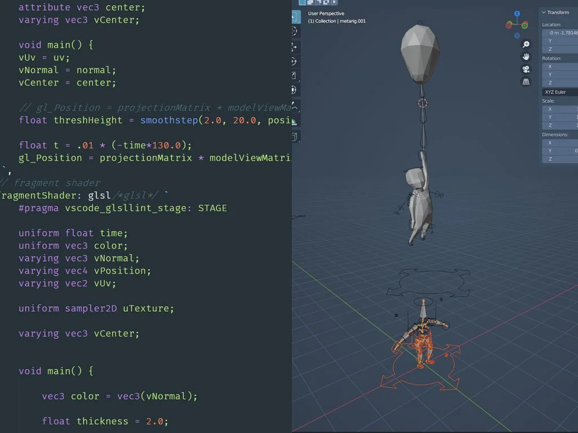Select the Measure ruler tool

295,121
